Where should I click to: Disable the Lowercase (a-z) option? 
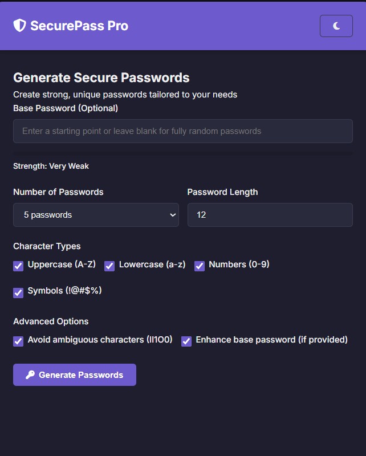(x=109, y=266)
